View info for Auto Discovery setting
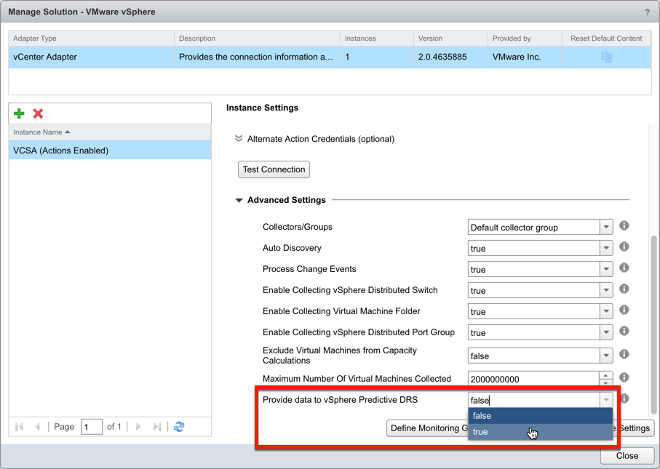The width and height of the screenshot is (660, 469). point(624,247)
